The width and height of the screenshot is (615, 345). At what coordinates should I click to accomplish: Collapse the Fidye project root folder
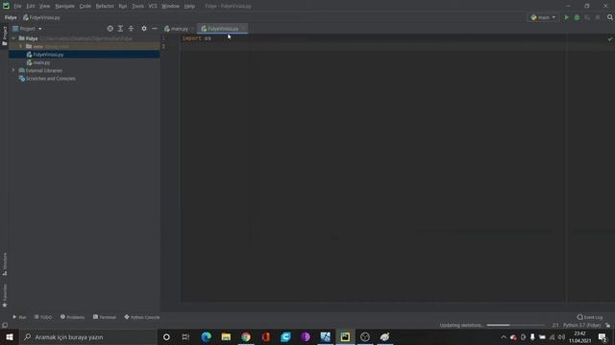[13, 38]
